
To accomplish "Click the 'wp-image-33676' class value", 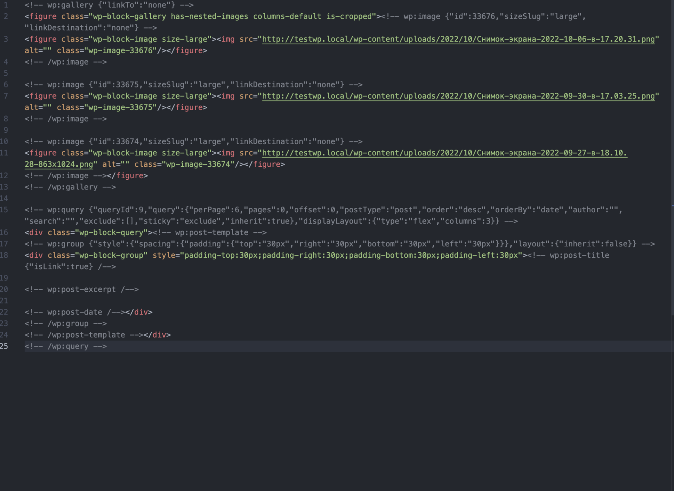I will tap(120, 51).
